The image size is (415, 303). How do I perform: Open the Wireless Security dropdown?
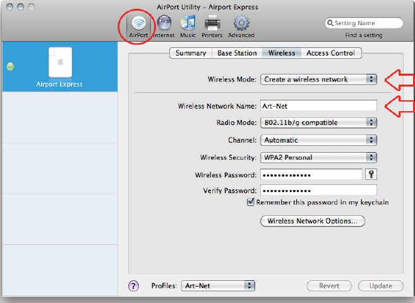point(318,158)
